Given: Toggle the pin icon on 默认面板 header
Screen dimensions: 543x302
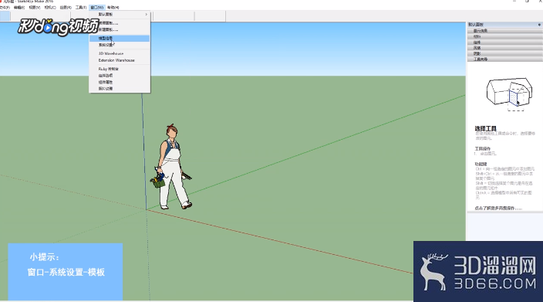Looking at the screenshot, I should tap(539, 25).
